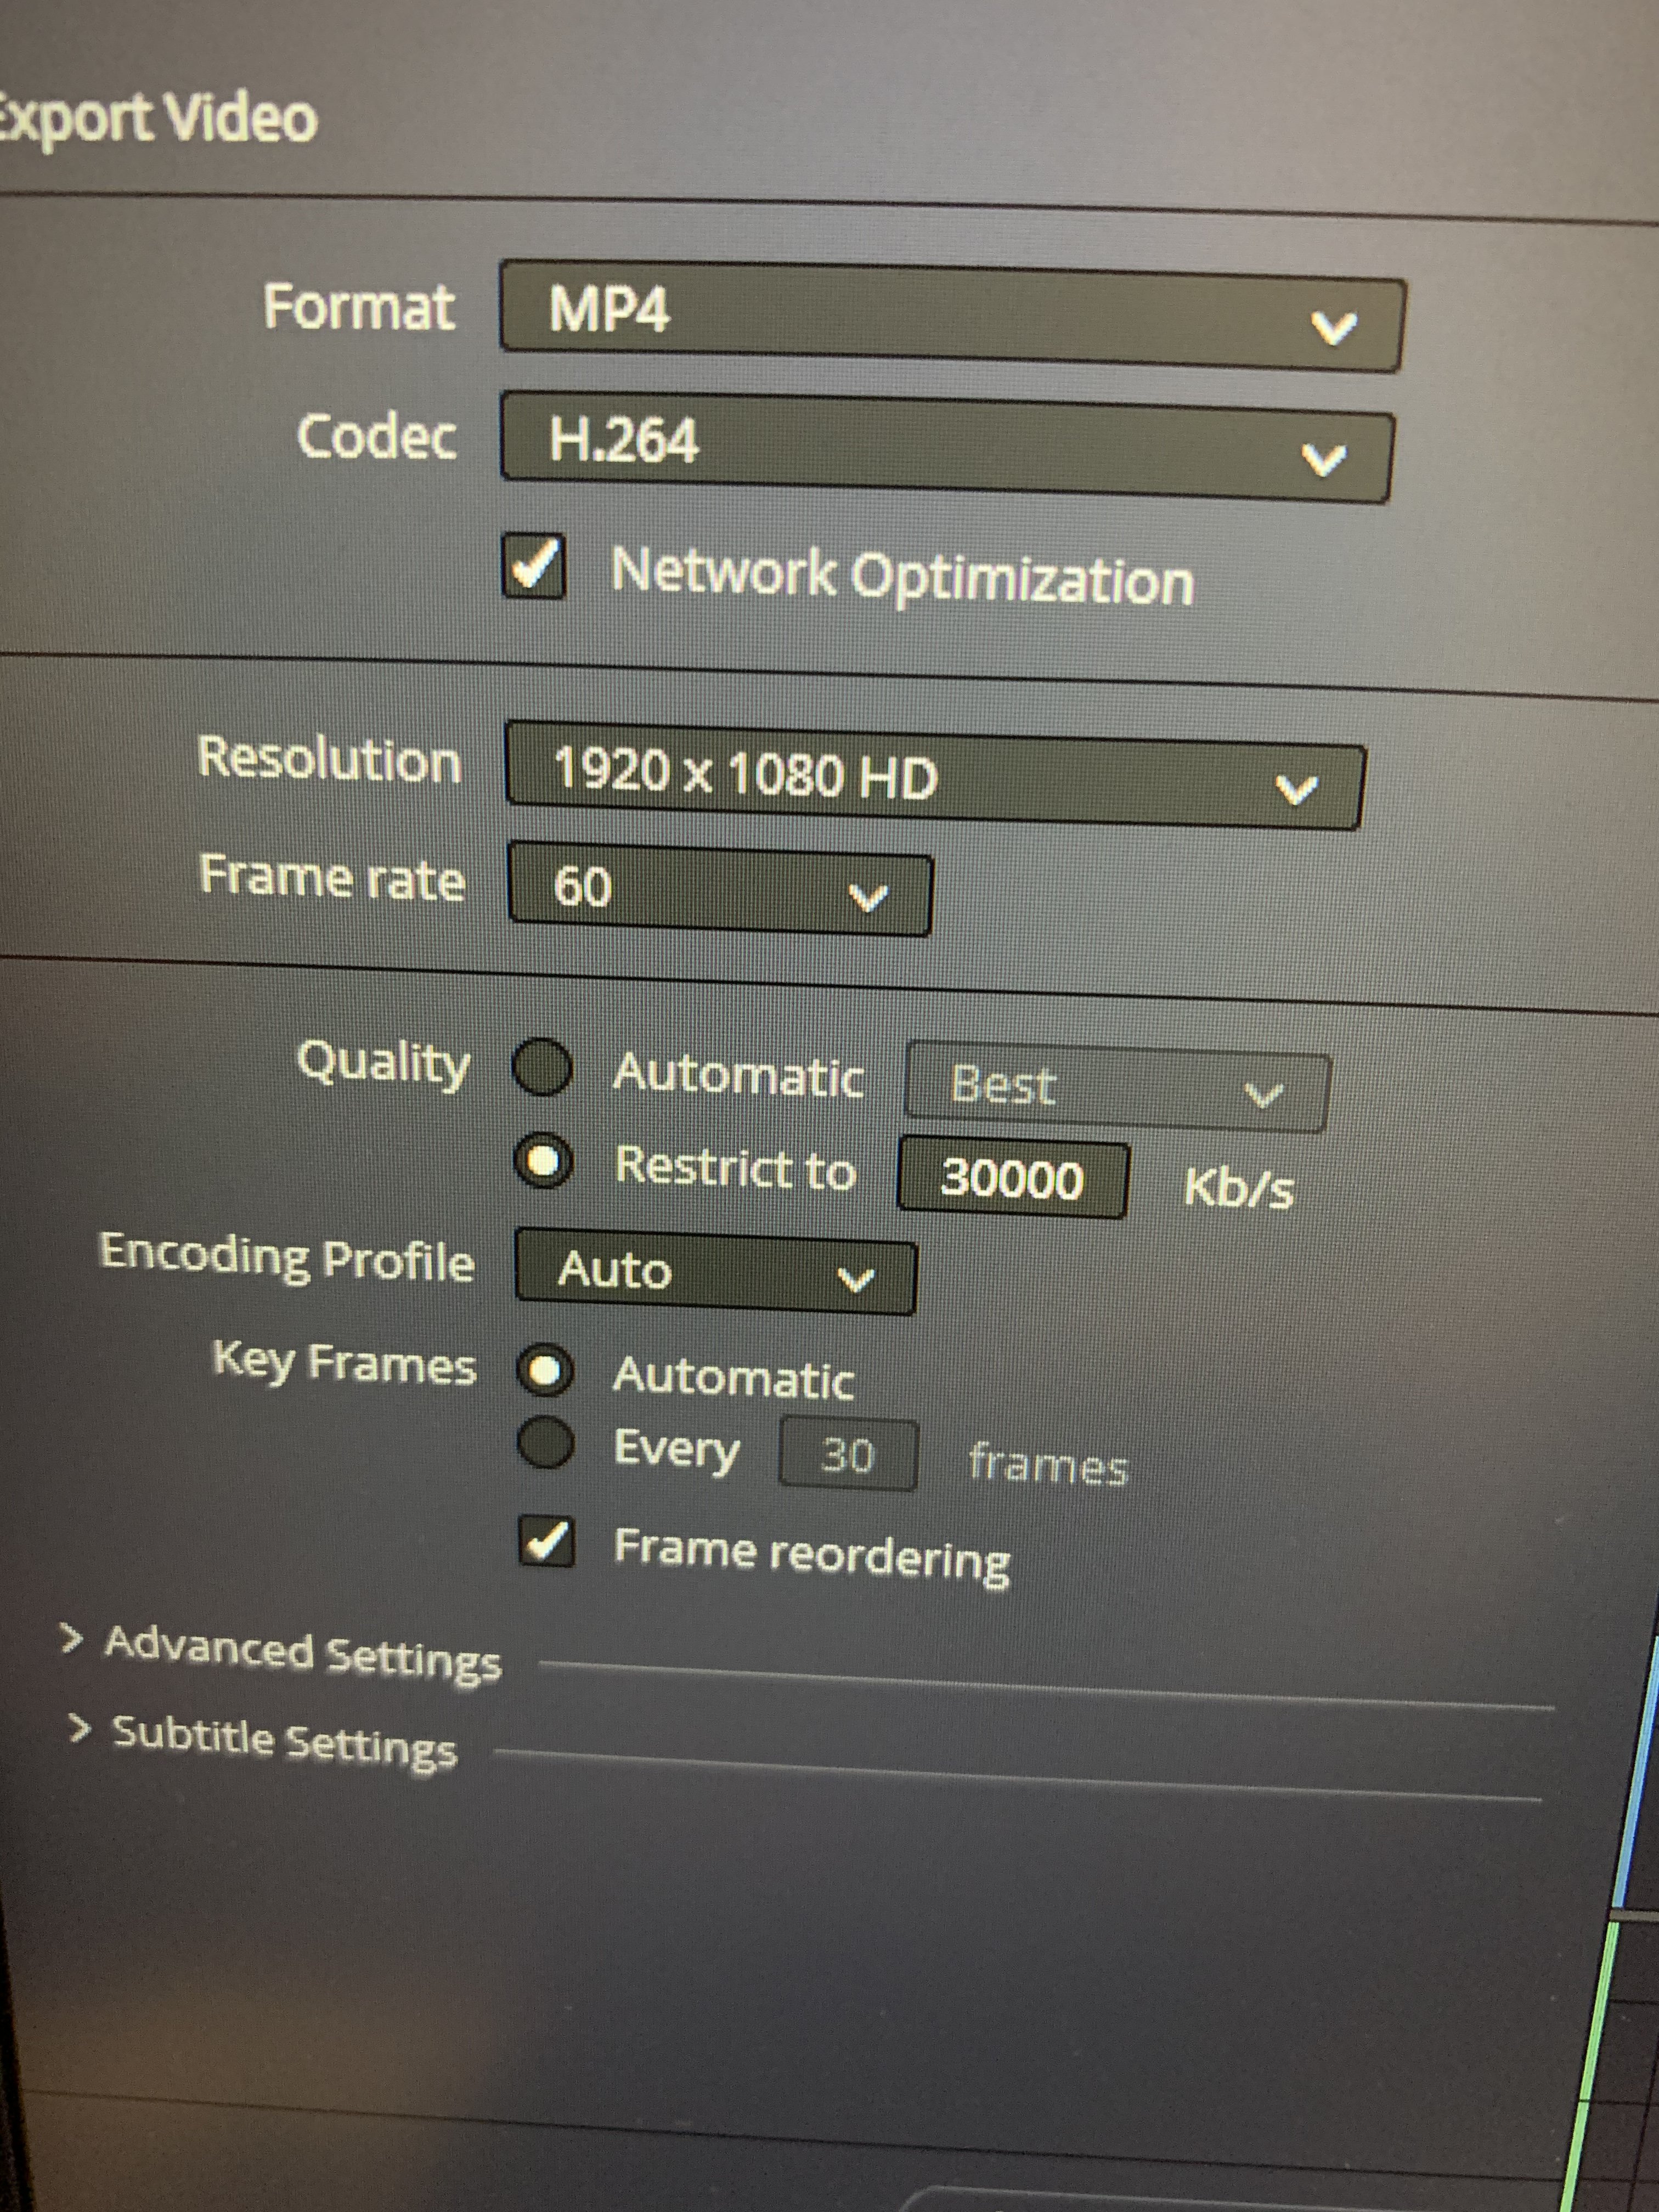Toggle the Network Optimization checkbox
This screenshot has height=2212, width=1659.
tap(534, 566)
